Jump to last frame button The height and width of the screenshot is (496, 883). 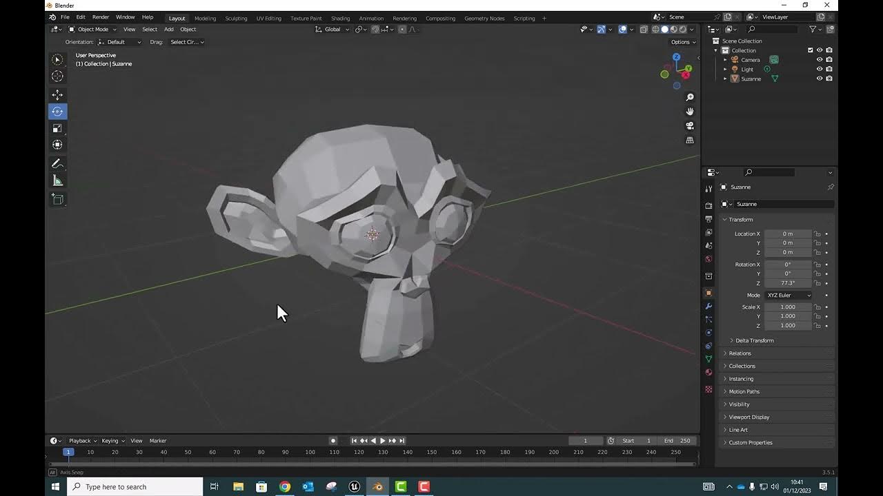coord(402,441)
